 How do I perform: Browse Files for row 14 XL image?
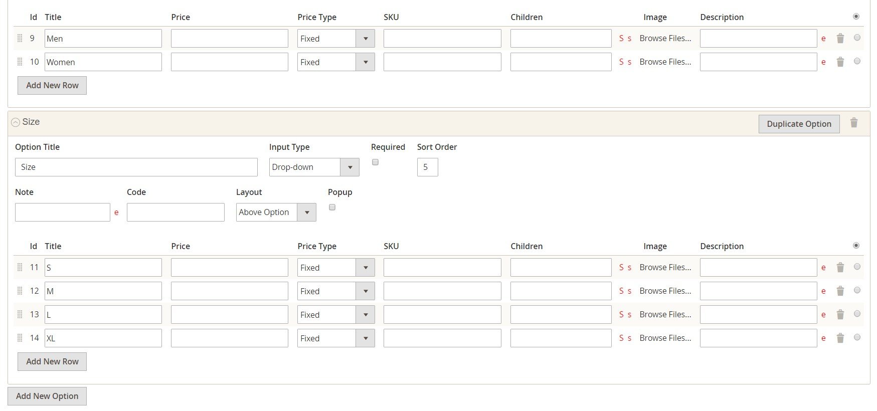[665, 338]
